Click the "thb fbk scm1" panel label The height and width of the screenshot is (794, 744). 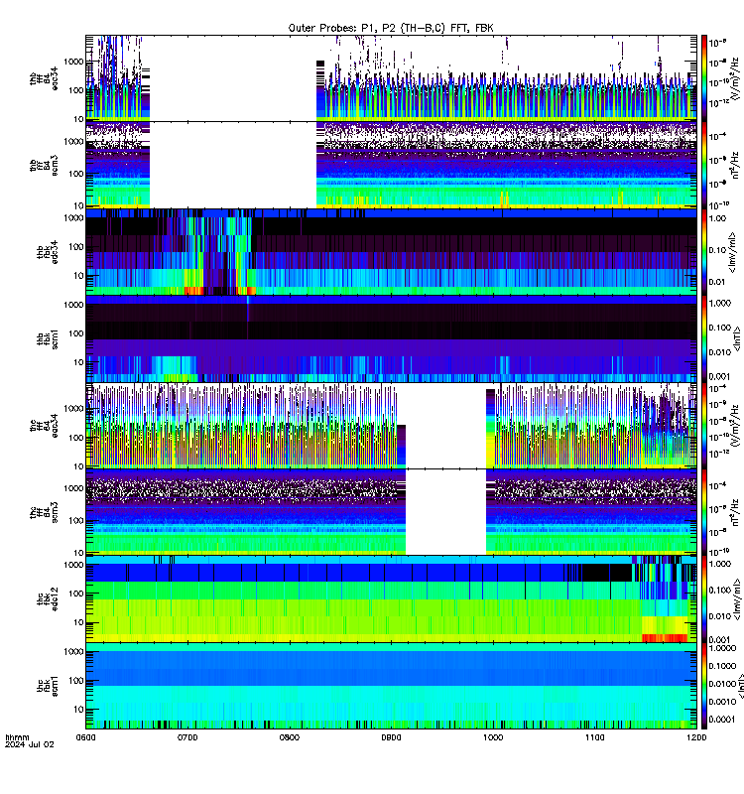coord(47,338)
